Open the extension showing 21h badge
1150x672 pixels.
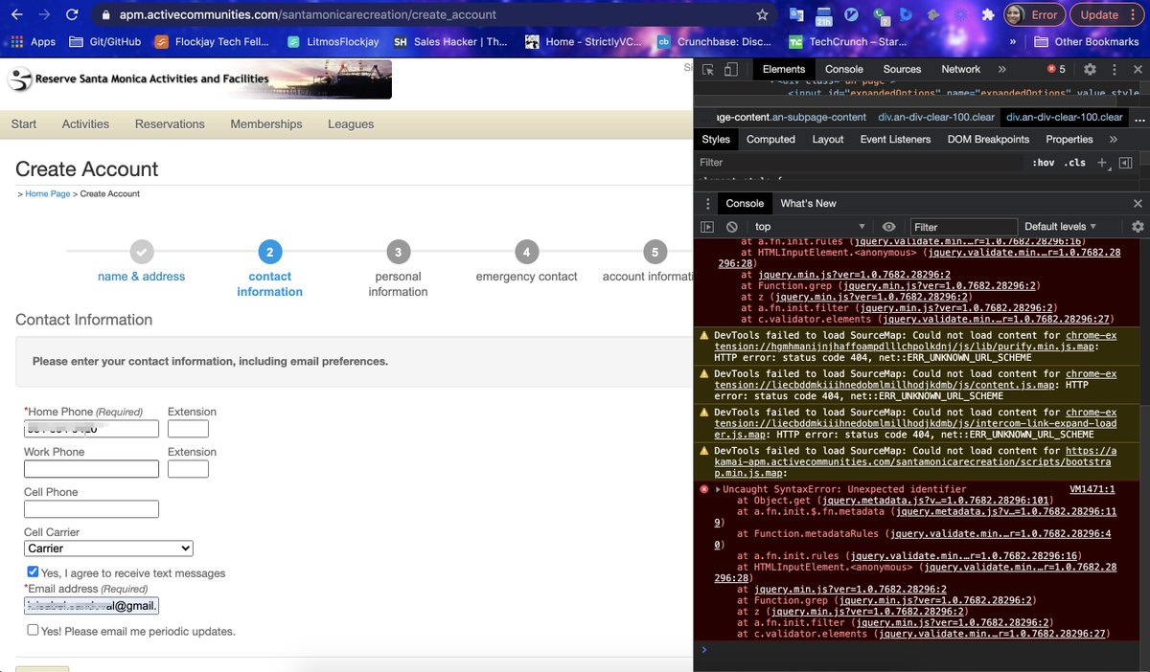coord(823,16)
